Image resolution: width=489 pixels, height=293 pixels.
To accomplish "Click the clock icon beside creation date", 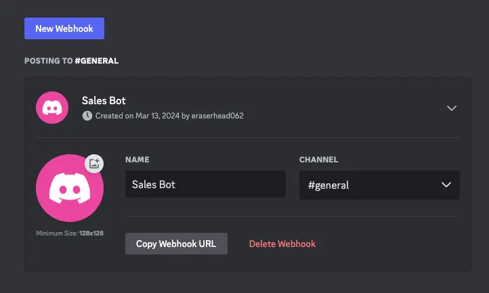I will pyautogui.click(x=87, y=116).
